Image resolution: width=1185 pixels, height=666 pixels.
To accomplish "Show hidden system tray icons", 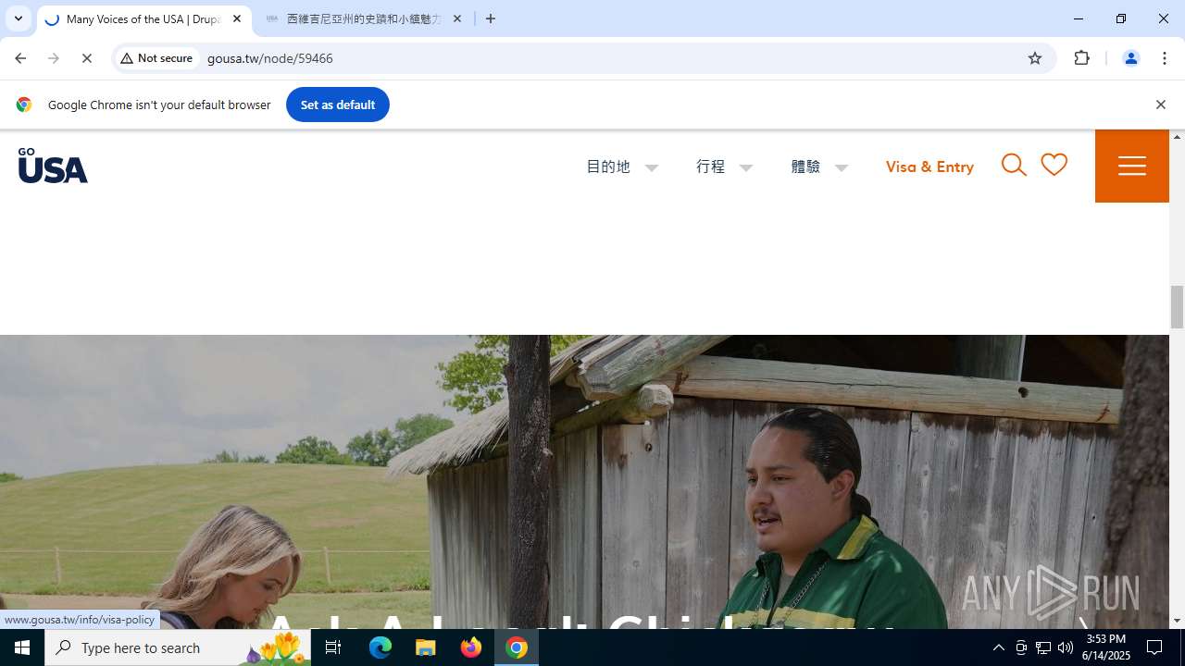I will coord(998,647).
